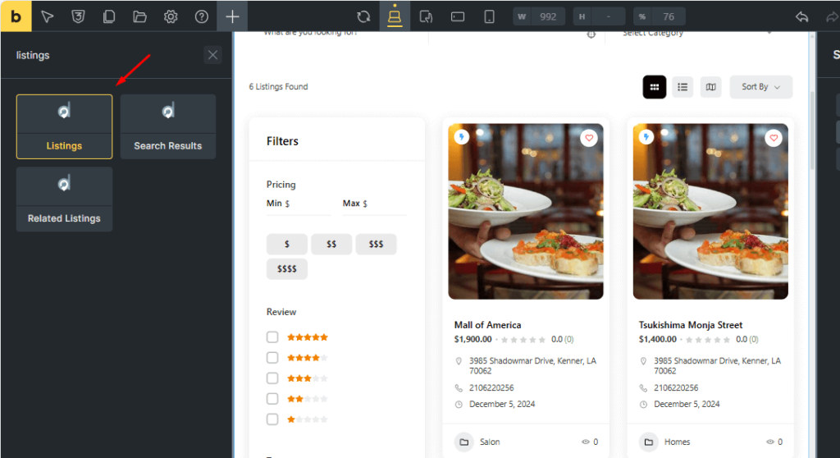Open the Sort By dropdown
This screenshot has height=458, width=840.
click(760, 87)
